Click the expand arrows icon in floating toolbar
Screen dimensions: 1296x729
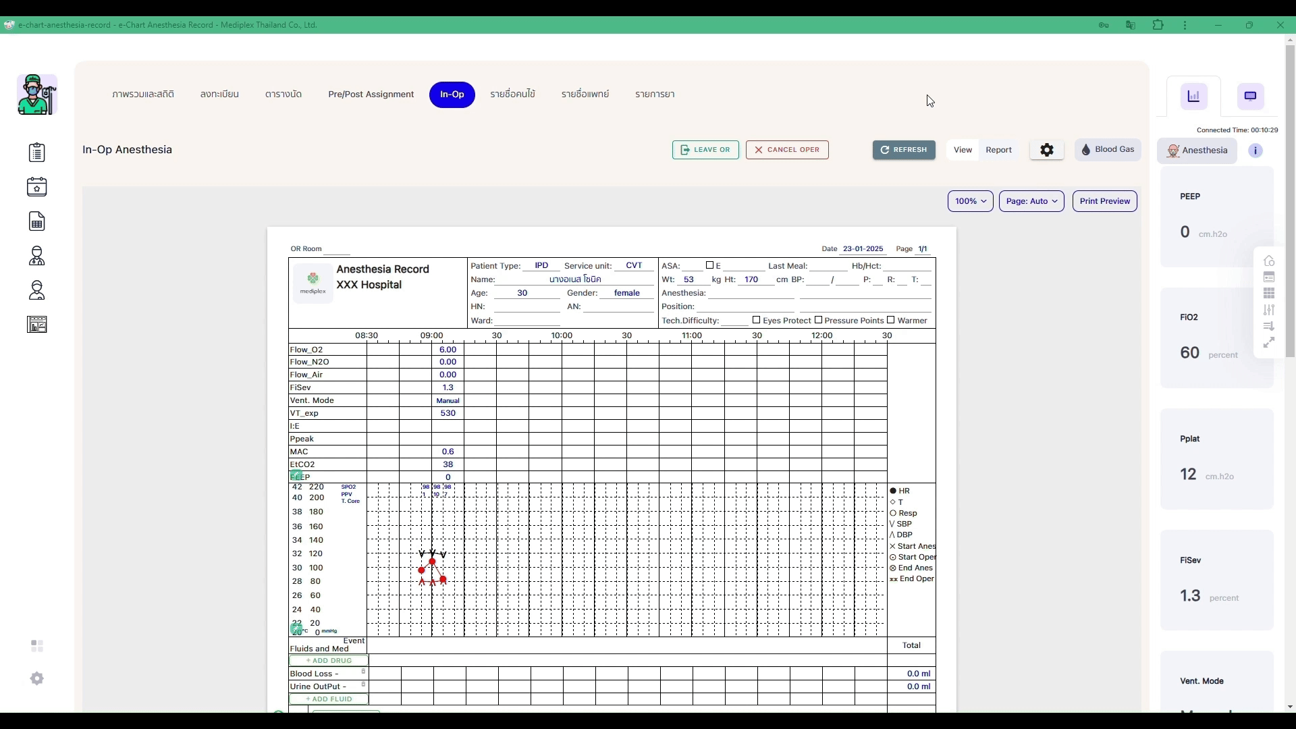coord(1269,343)
